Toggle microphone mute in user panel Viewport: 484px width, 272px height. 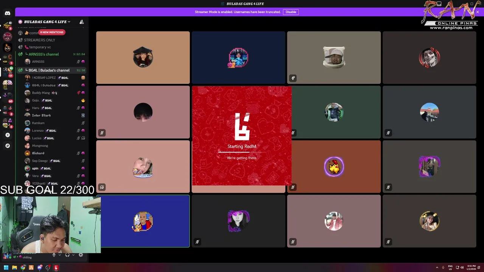[x=54, y=255]
